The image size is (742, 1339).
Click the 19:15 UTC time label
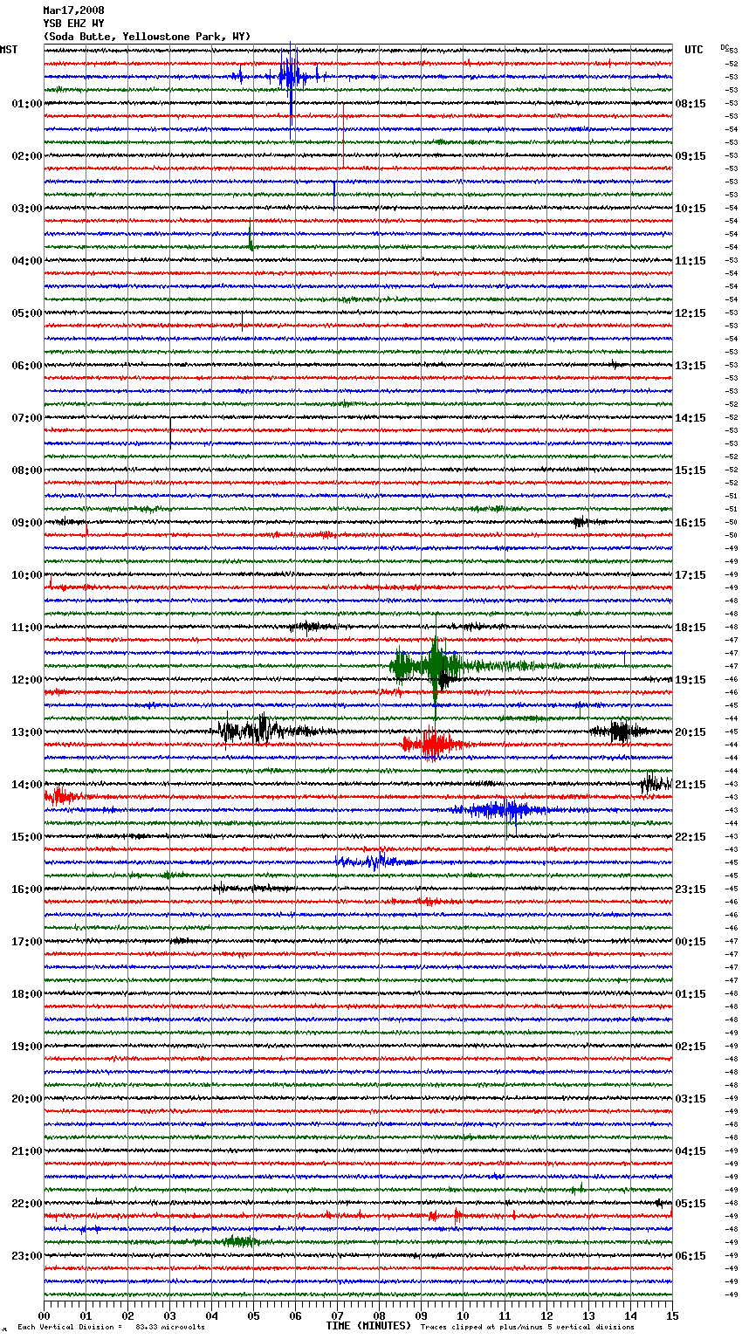point(690,680)
